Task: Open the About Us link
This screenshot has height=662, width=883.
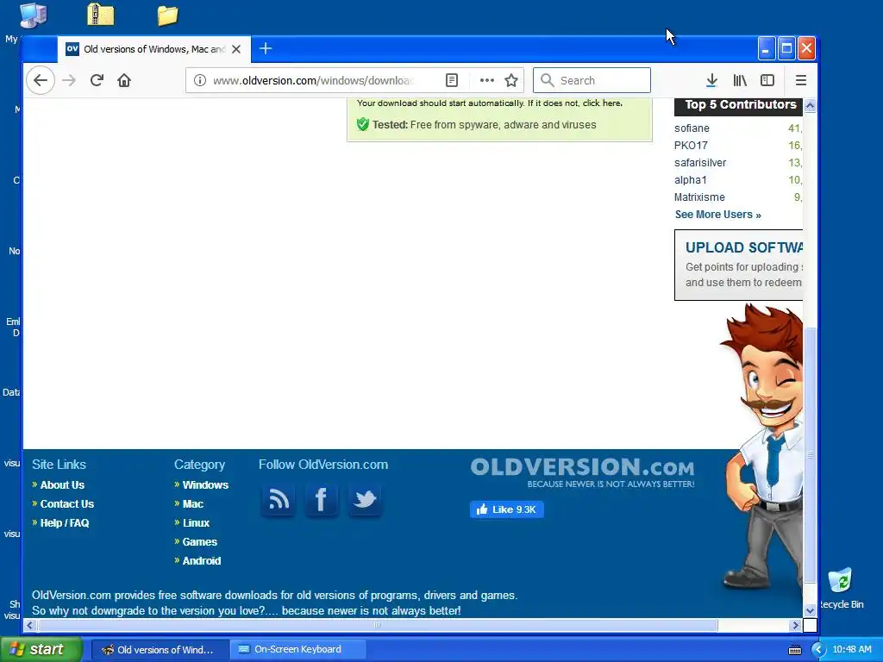Action: pos(62,484)
